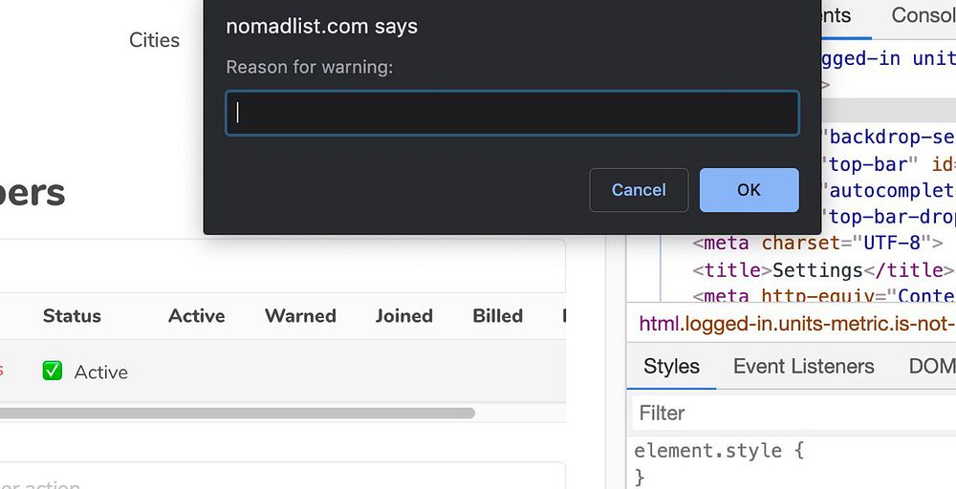The width and height of the screenshot is (956, 489).
Task: Select the meta http-equiv element
Action: (x=824, y=295)
